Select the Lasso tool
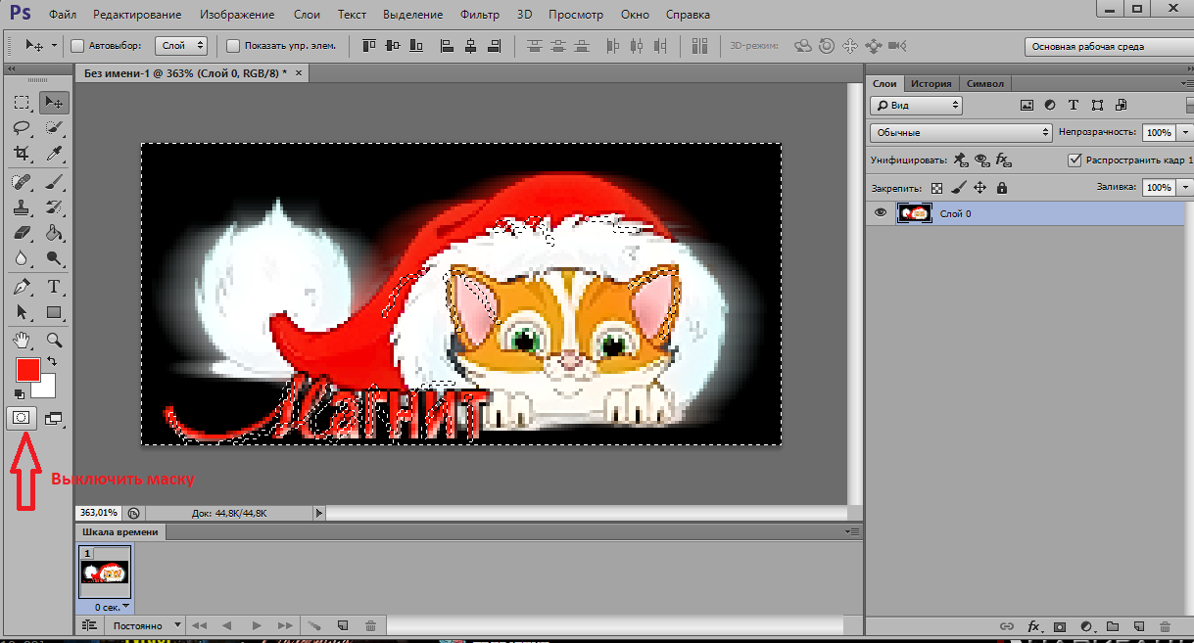Image resolution: width=1194 pixels, height=643 pixels. [24, 128]
